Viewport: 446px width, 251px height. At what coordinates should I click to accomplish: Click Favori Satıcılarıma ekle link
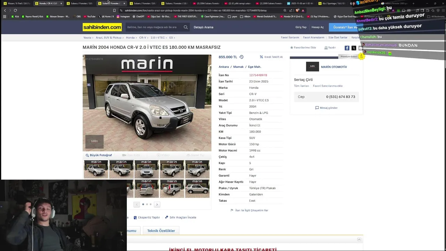(x=328, y=86)
